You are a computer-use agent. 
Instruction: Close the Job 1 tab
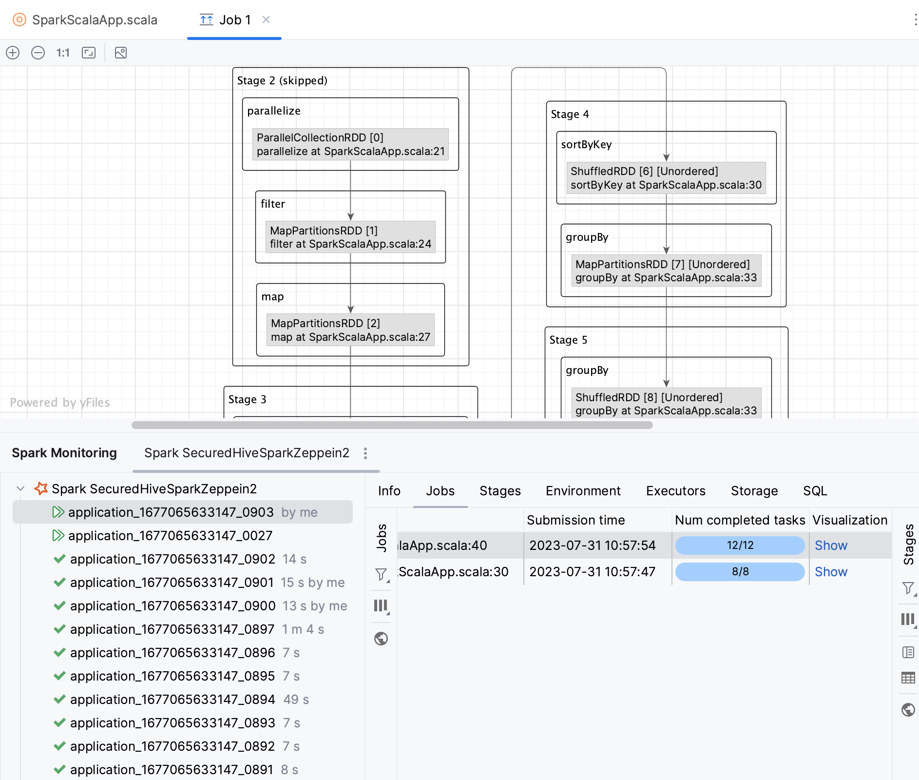(266, 20)
